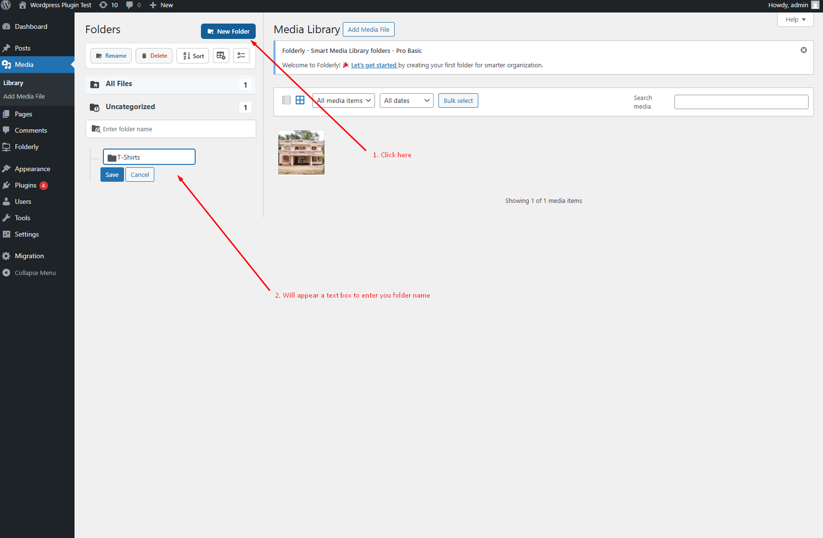Click the New Folder button
823x538 pixels.
(x=228, y=31)
